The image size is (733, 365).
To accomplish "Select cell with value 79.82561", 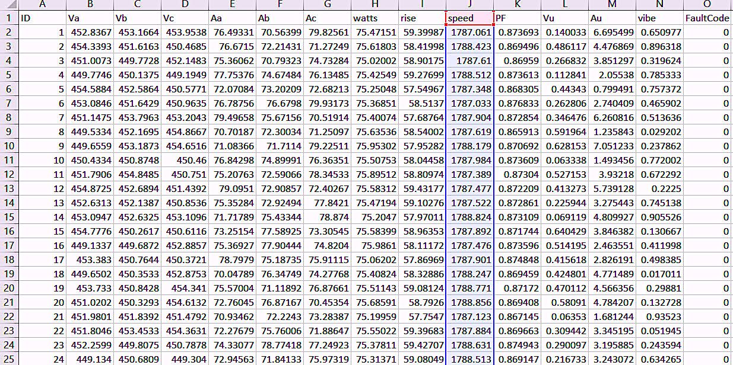I will 327,32.
